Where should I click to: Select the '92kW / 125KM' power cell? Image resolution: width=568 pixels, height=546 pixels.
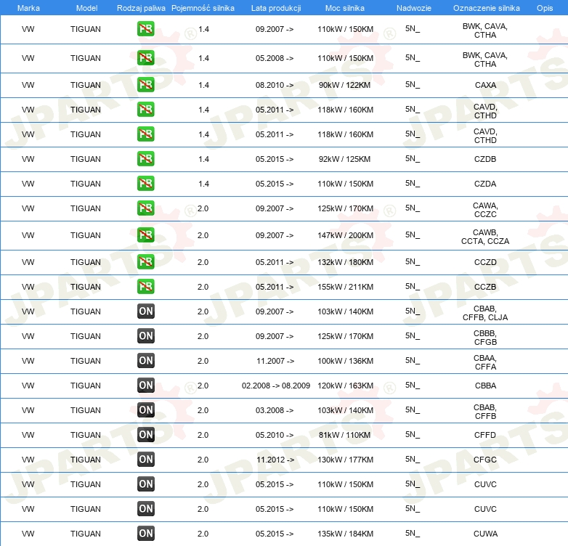344,159
